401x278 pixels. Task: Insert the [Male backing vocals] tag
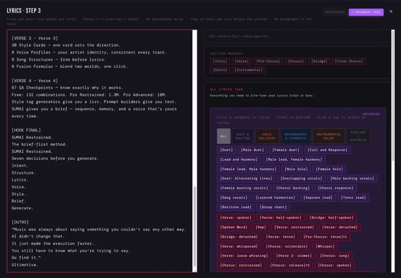(352, 179)
